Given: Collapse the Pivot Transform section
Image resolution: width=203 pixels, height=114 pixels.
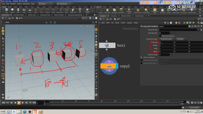Looking at the screenshot, I should tap(141, 57).
